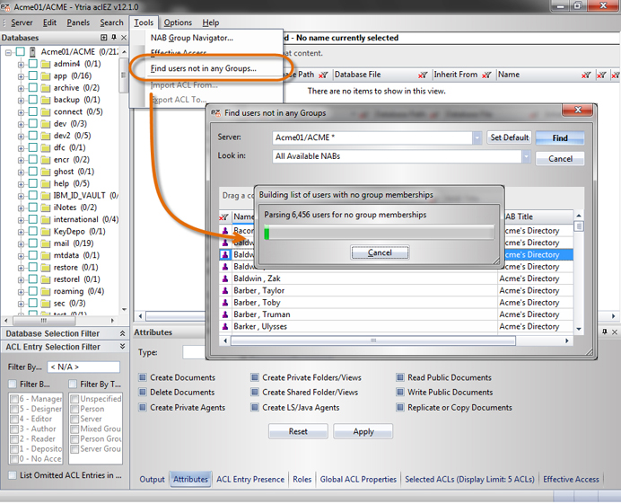The height and width of the screenshot is (504, 621).
Task: Click the Type input field
Action: (194, 352)
